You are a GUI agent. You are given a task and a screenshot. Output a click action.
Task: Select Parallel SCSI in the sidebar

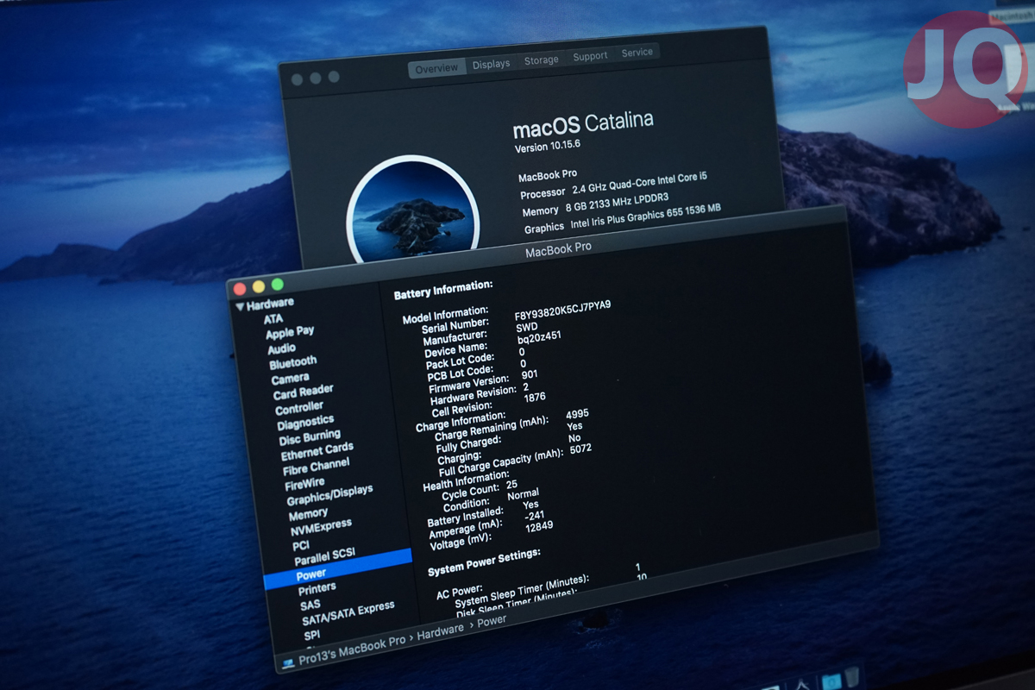pyautogui.click(x=324, y=556)
